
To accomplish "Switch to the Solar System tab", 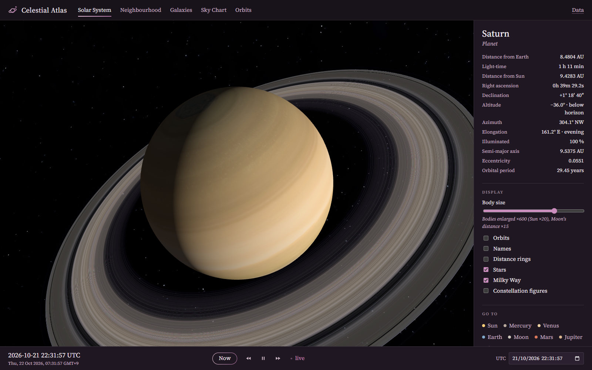I will [94, 10].
